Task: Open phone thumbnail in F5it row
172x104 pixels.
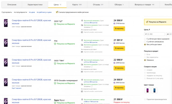Action: coord(6,43)
